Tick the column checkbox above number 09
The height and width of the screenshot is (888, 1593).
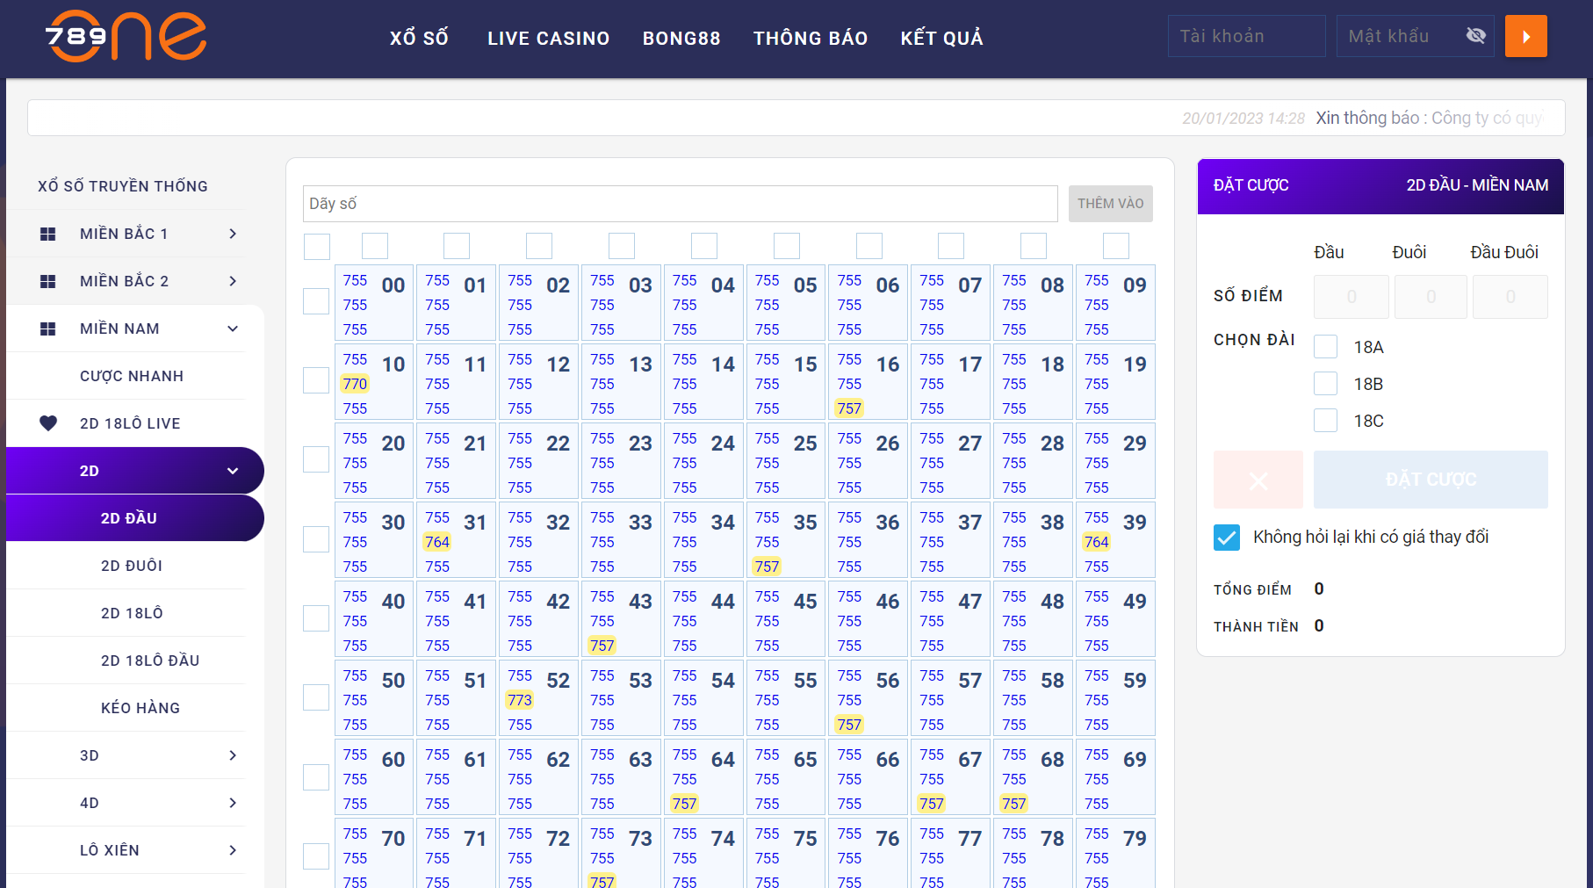point(1116,246)
